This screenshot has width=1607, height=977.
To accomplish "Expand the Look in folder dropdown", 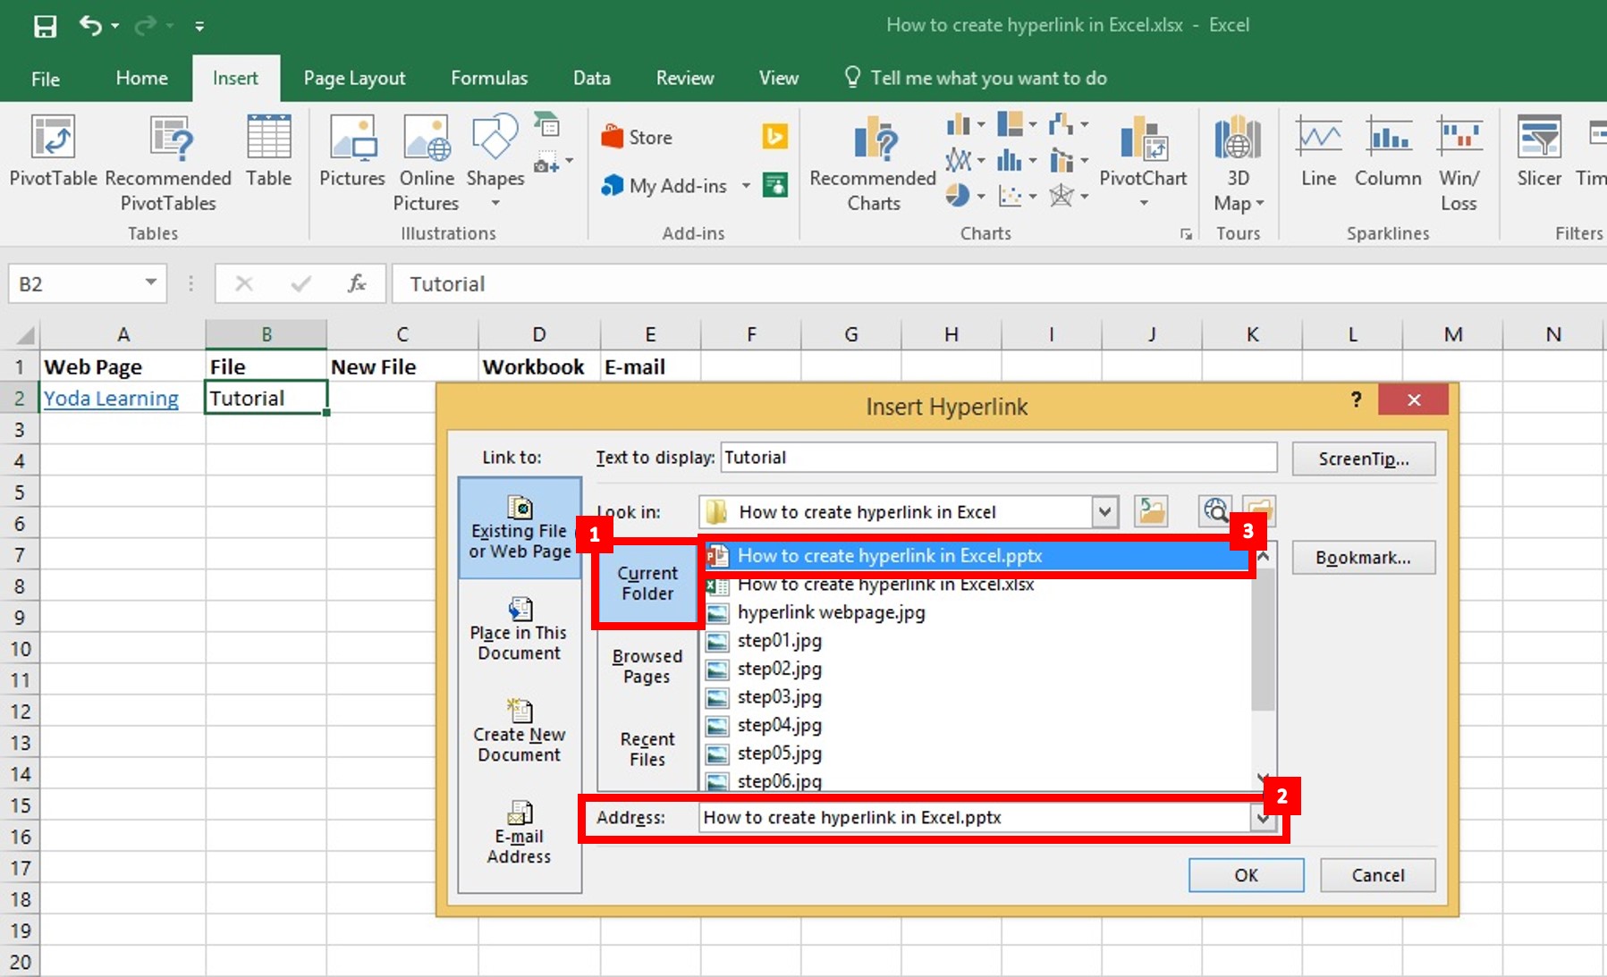I will [1105, 512].
